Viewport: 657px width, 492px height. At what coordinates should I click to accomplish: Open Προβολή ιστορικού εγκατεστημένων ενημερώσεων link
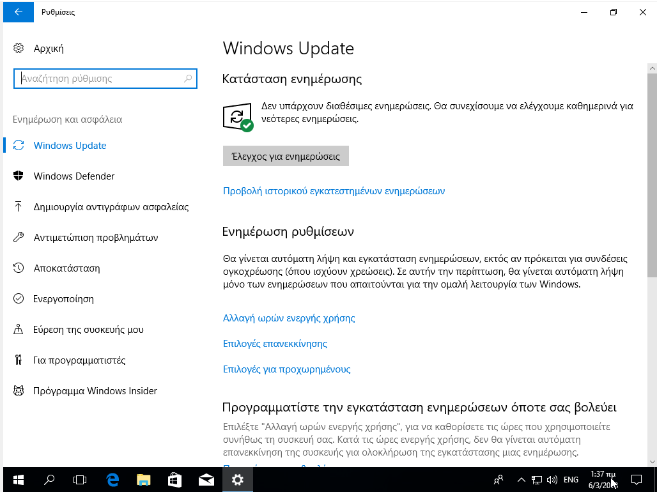pyautogui.click(x=334, y=191)
